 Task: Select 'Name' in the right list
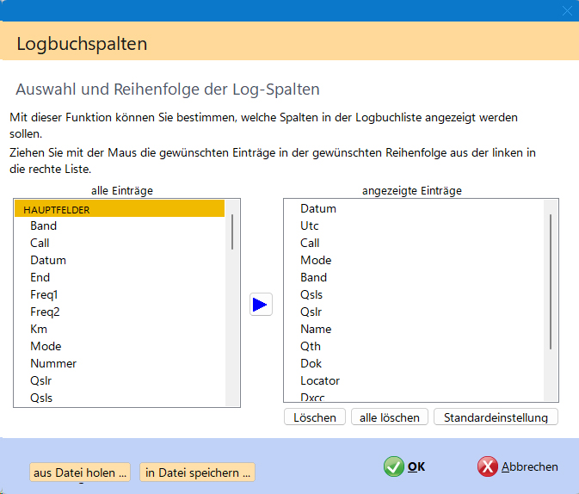point(316,329)
